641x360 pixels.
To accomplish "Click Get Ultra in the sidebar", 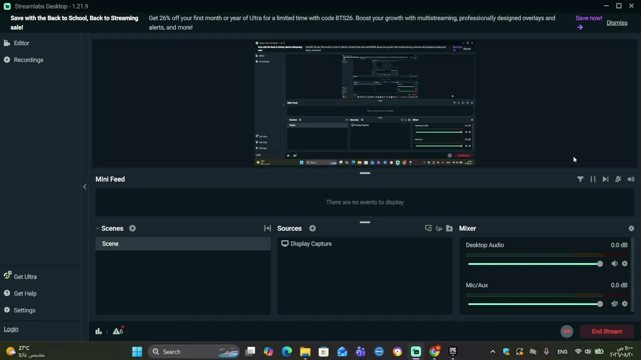I will [x=20, y=276].
